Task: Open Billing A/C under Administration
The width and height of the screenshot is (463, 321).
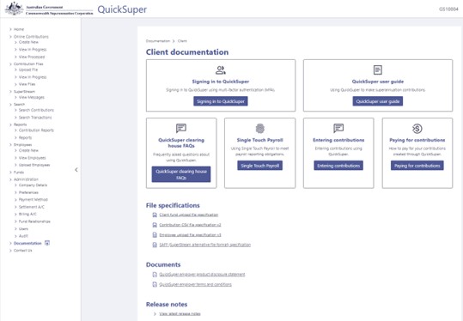Action: [27, 215]
